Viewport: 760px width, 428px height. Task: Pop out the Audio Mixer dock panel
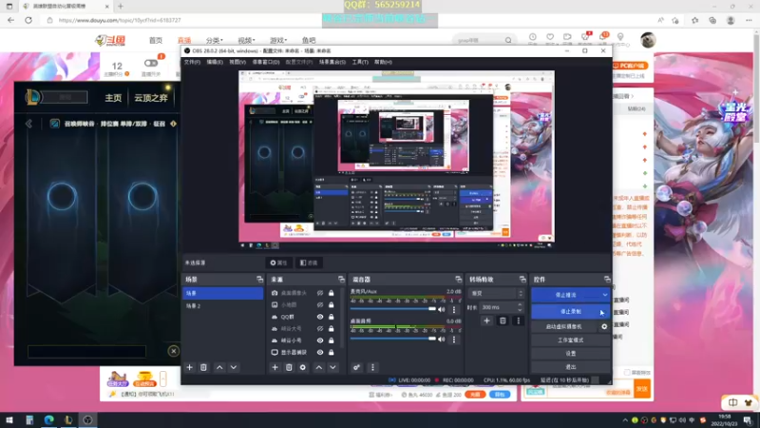click(458, 280)
